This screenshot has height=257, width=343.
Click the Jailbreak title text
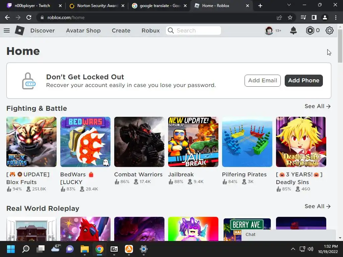click(x=181, y=174)
